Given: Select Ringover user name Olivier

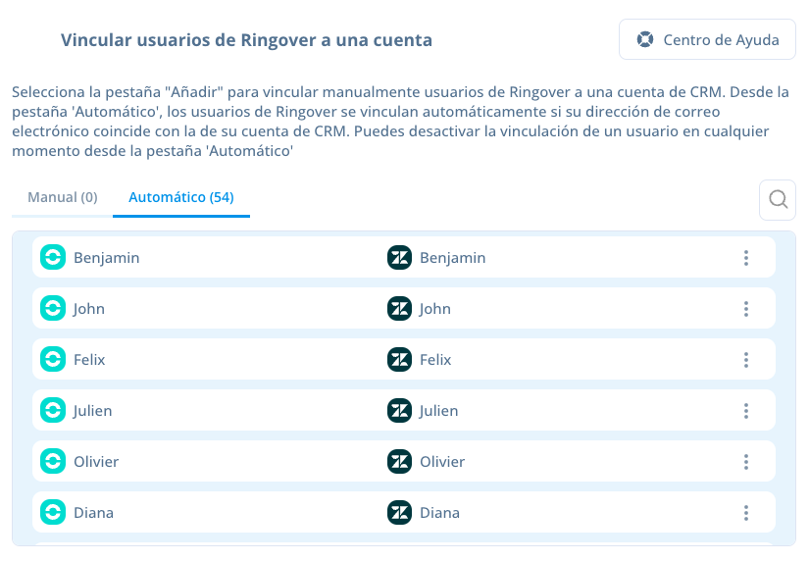Looking at the screenshot, I should [x=96, y=461].
